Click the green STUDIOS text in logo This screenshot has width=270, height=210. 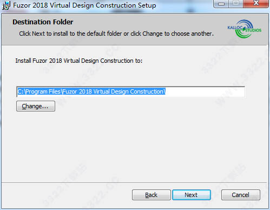pos(253,30)
